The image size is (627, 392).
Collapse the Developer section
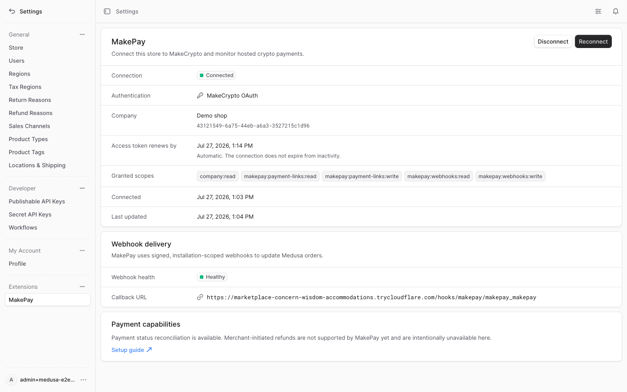[82, 188]
